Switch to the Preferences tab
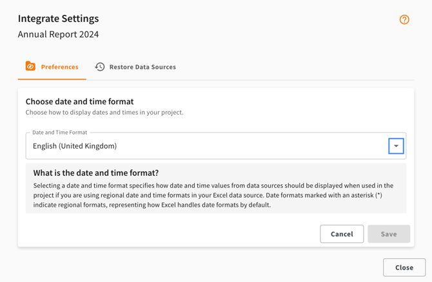This screenshot has width=432, height=282. pos(59,67)
